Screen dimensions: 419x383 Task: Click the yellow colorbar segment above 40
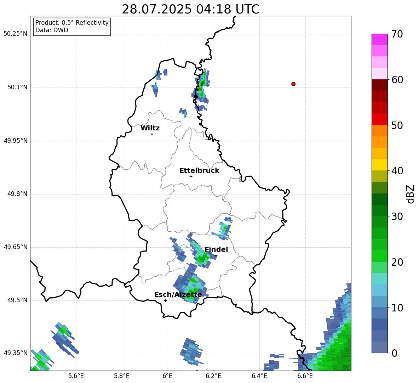click(379, 165)
